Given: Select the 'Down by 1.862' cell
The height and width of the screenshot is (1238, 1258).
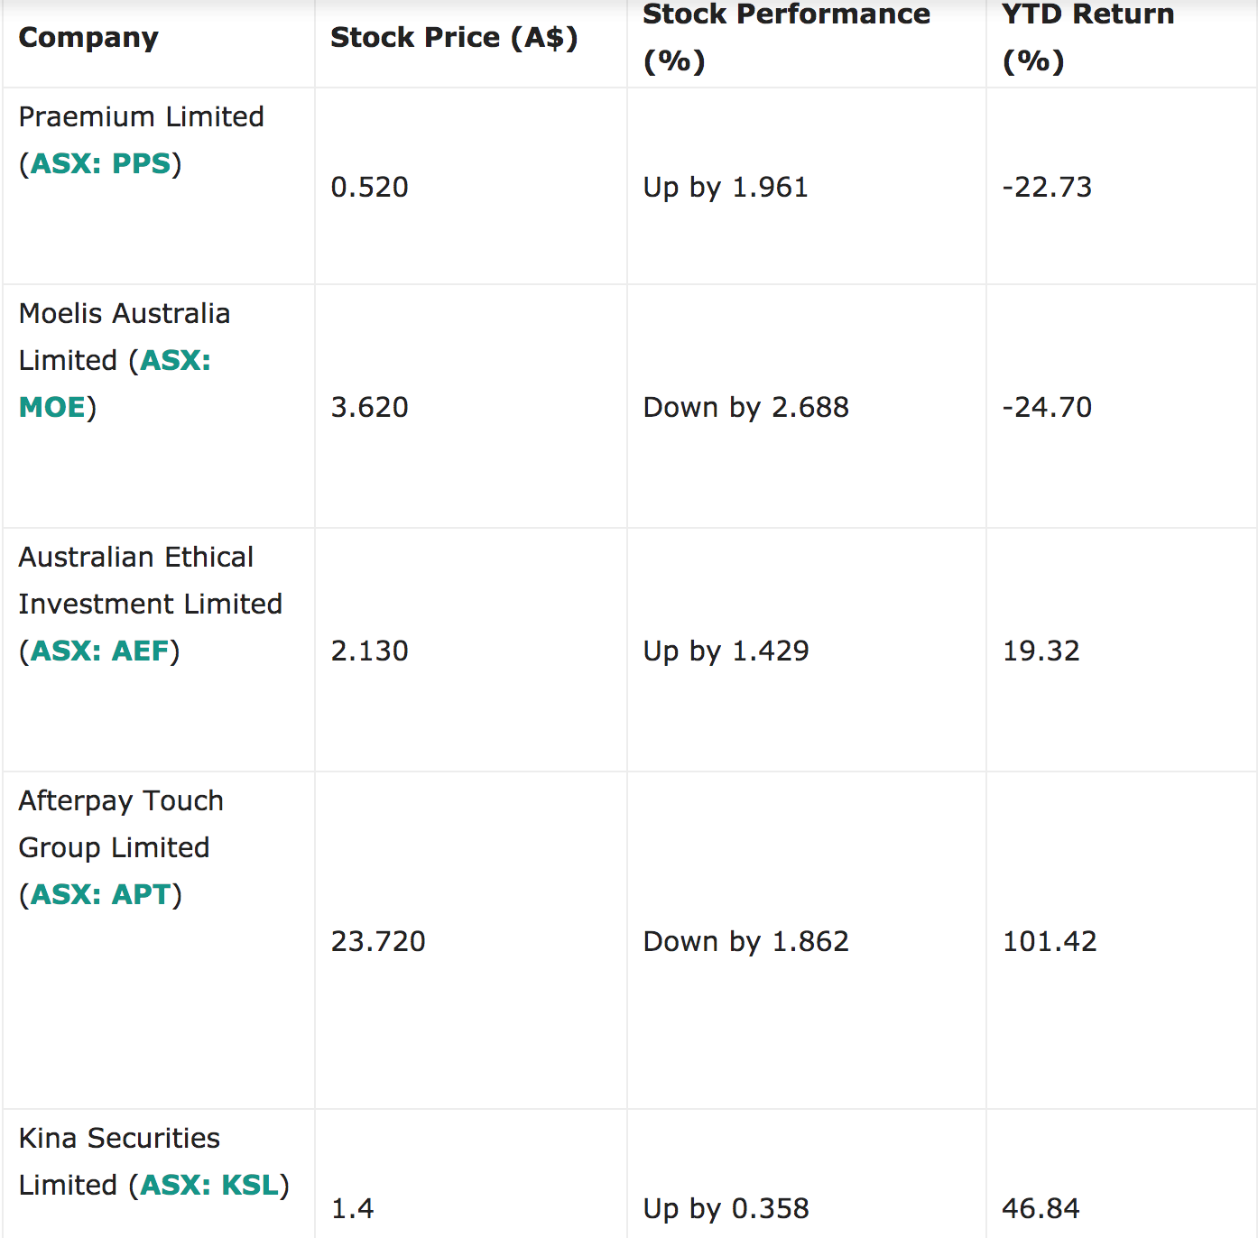Looking at the screenshot, I should [746, 942].
